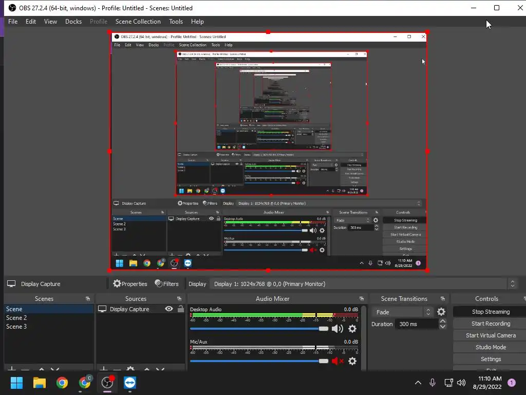The width and height of the screenshot is (526, 395).
Task: Open File Explorer from the taskbar
Action: pos(39,383)
